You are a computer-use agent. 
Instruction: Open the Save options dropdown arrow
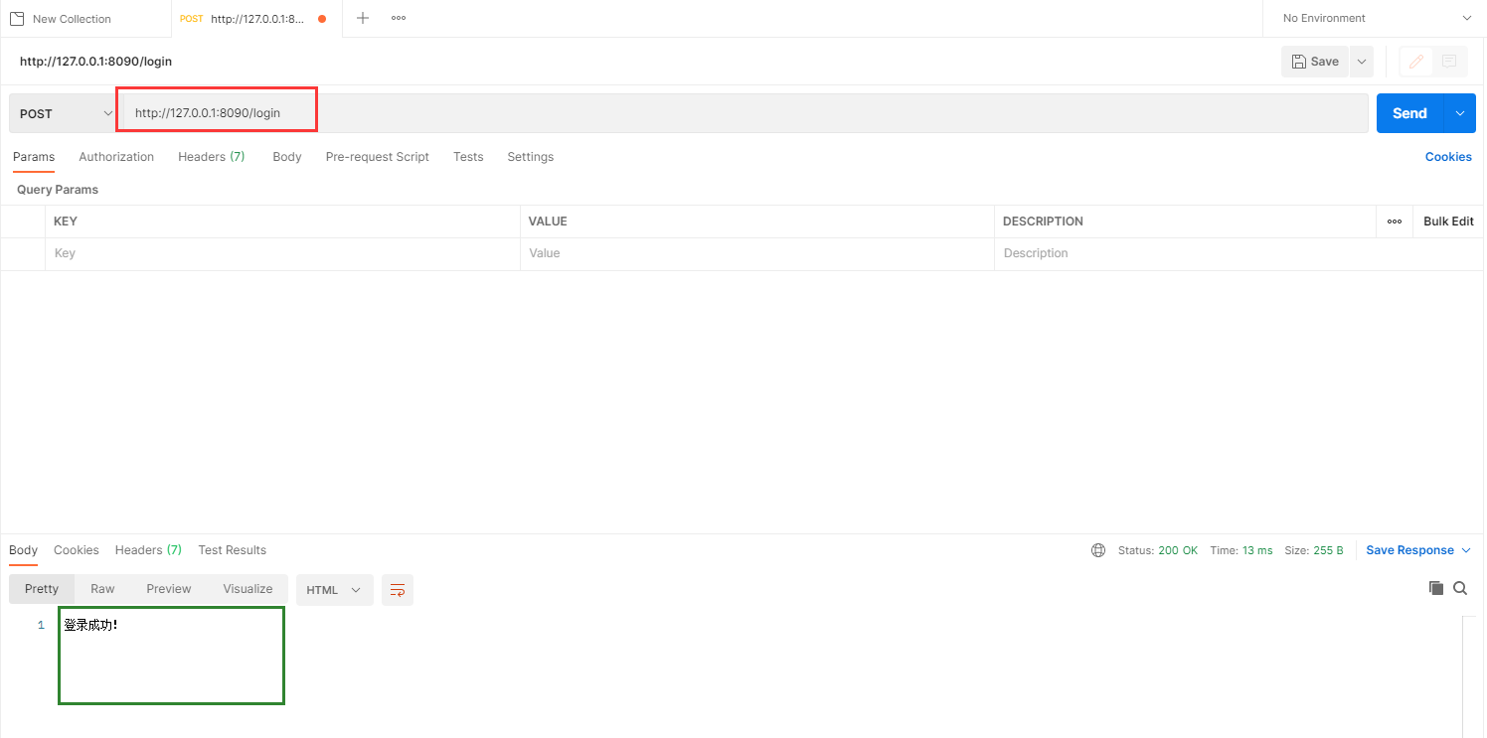coord(1362,62)
